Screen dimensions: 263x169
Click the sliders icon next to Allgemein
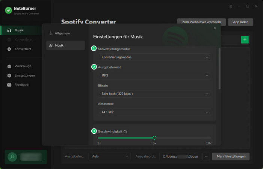(x=51, y=33)
